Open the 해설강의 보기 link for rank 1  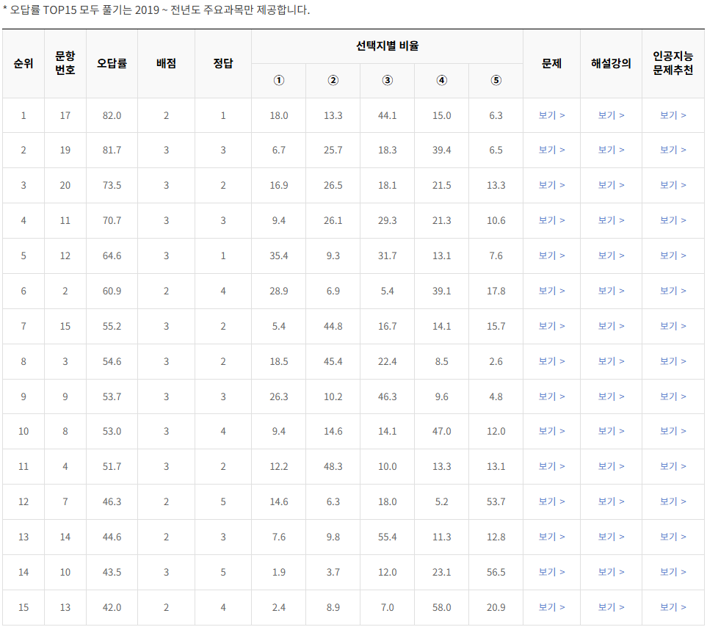tap(610, 115)
